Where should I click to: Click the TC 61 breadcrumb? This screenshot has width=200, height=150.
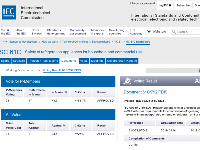coord(118,42)
